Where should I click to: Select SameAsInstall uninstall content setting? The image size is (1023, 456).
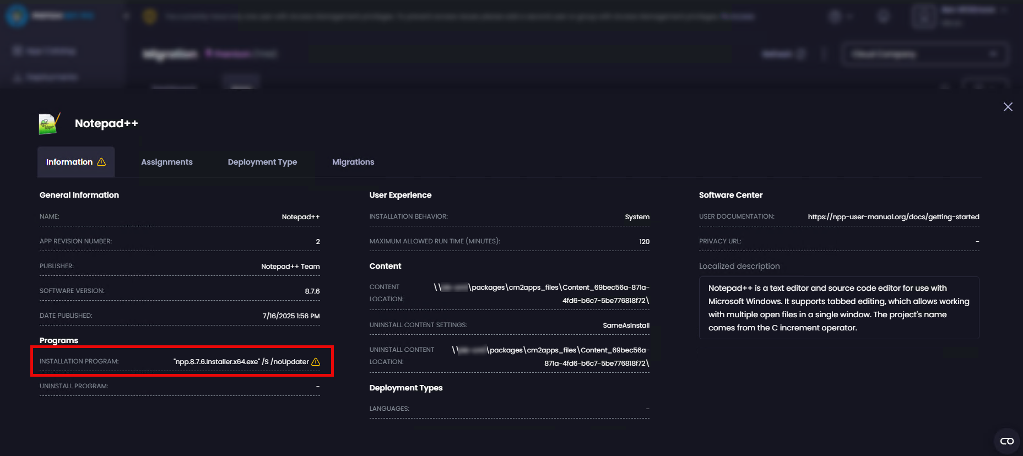click(x=626, y=325)
